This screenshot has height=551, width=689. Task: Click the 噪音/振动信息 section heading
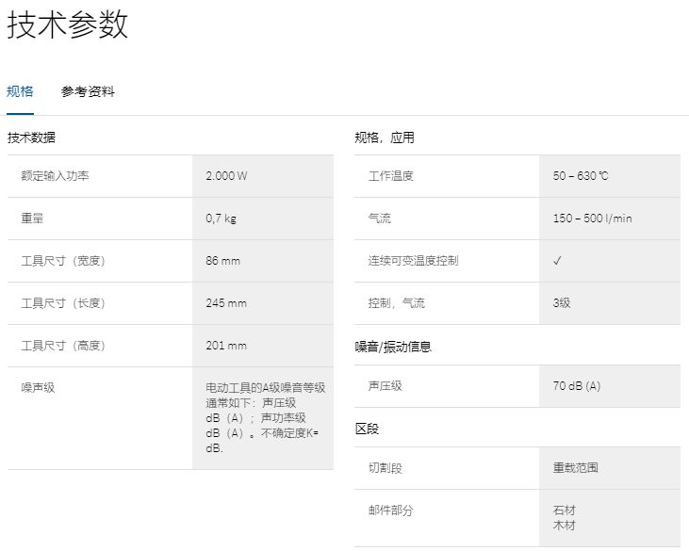point(393,347)
